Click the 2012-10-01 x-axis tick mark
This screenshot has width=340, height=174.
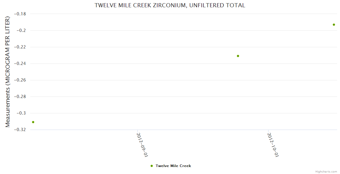click(x=268, y=131)
